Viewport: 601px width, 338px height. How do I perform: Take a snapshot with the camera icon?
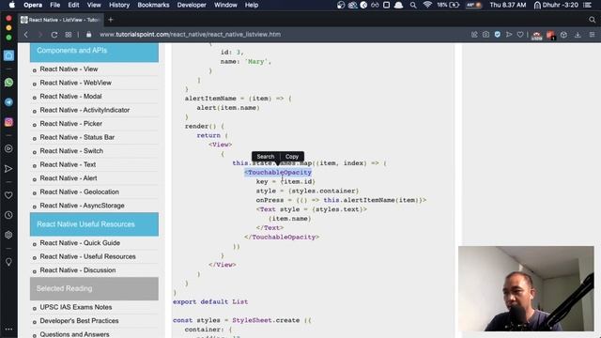(x=485, y=35)
